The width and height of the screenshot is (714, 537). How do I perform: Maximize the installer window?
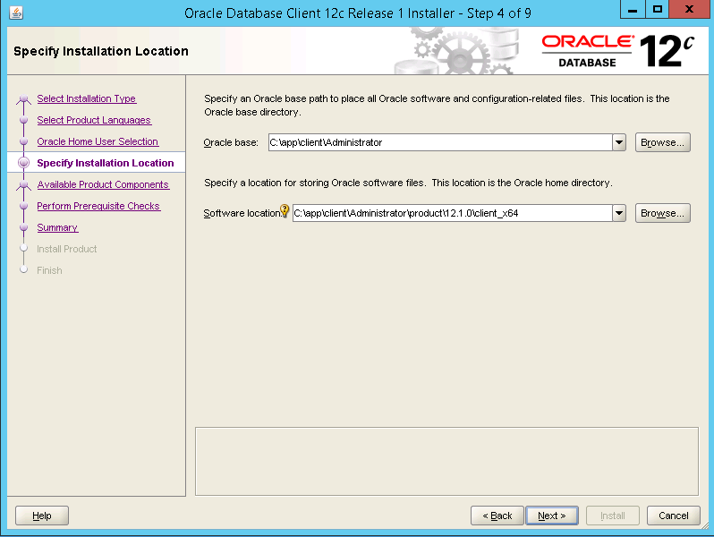pyautogui.click(x=657, y=9)
